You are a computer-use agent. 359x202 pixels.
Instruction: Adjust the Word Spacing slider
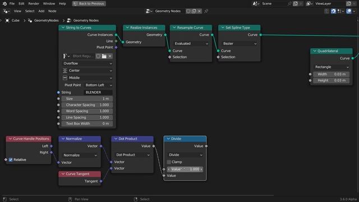(88, 111)
